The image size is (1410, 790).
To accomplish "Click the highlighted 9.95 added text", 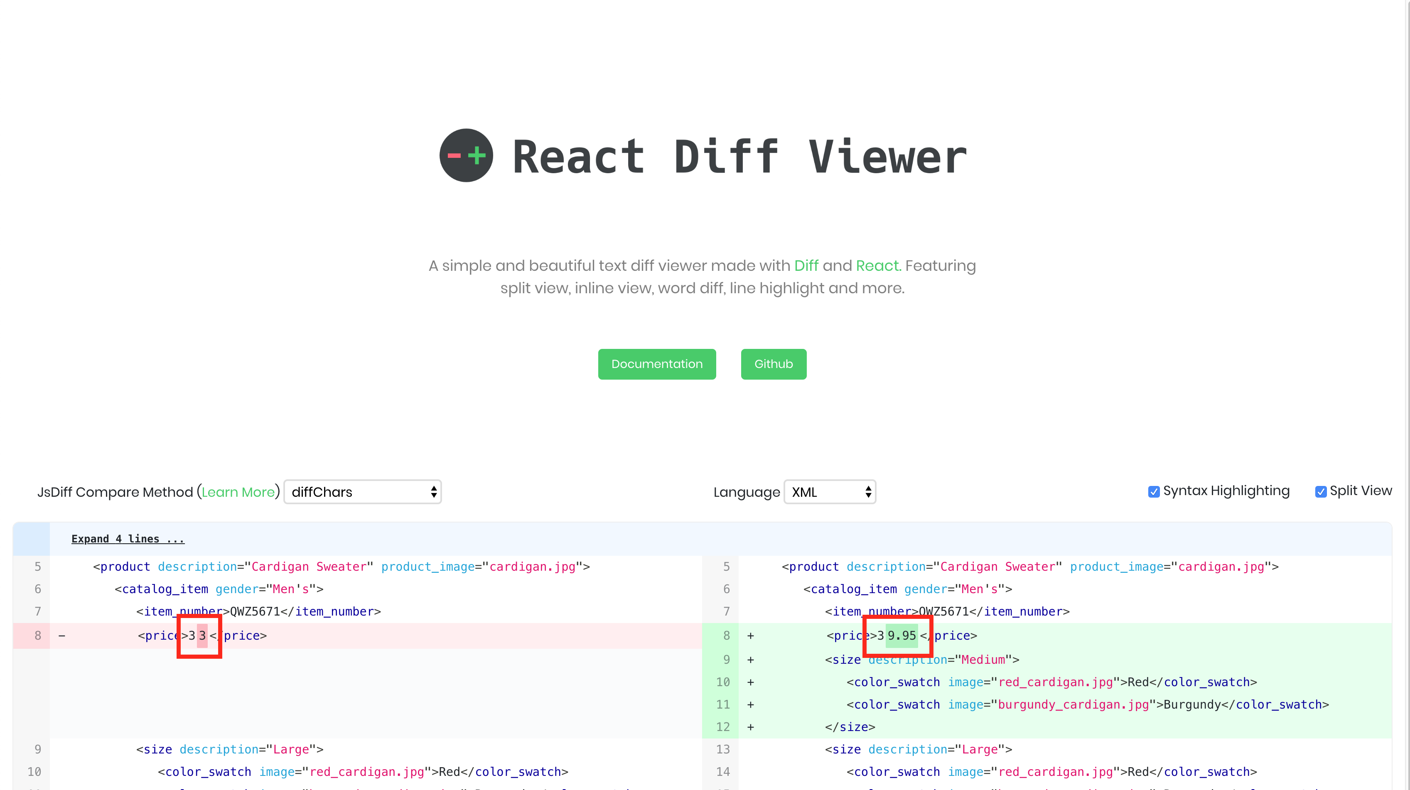I will tap(902, 636).
